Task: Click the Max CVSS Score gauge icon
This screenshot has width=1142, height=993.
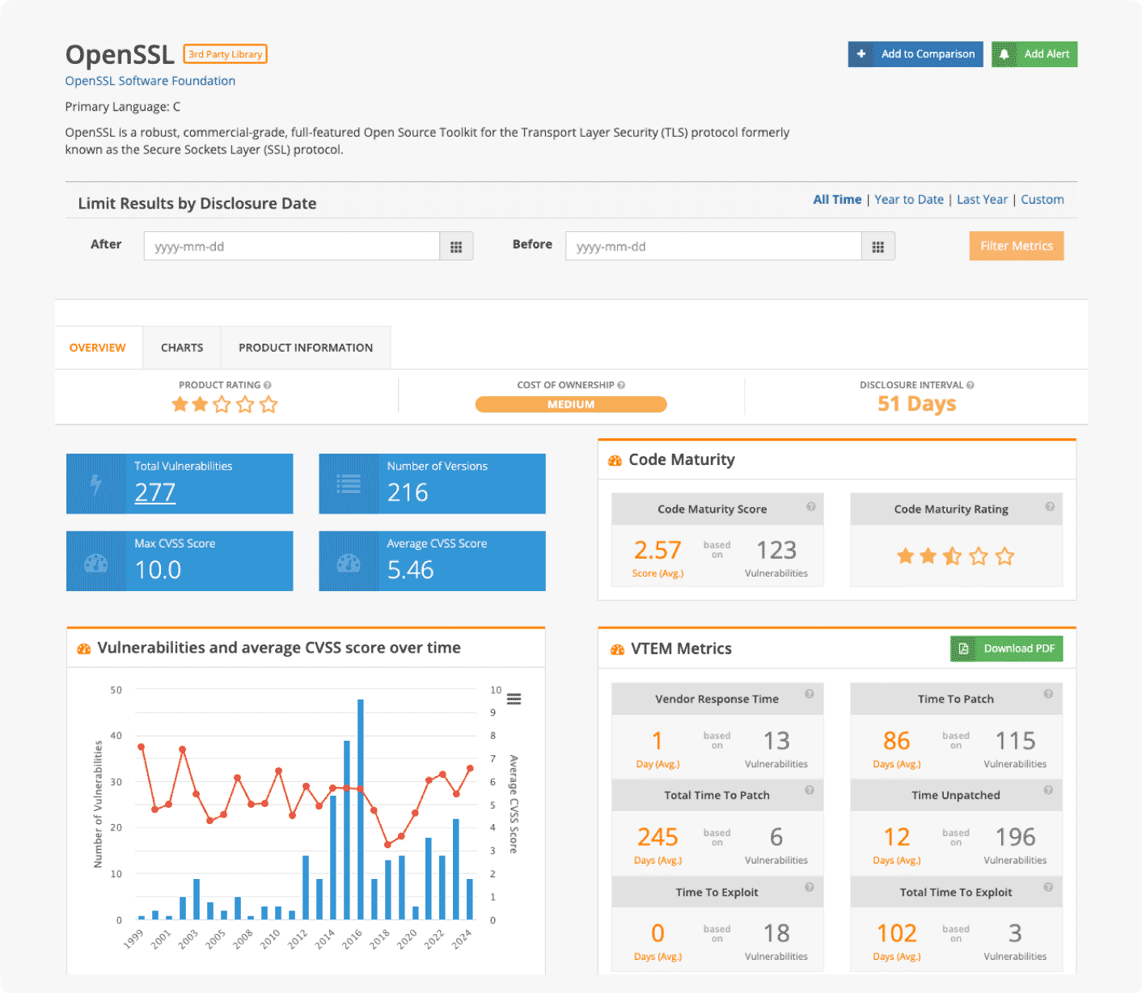Action: pyautogui.click(x=96, y=562)
